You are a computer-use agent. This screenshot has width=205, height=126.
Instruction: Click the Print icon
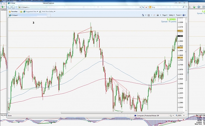[158, 15]
